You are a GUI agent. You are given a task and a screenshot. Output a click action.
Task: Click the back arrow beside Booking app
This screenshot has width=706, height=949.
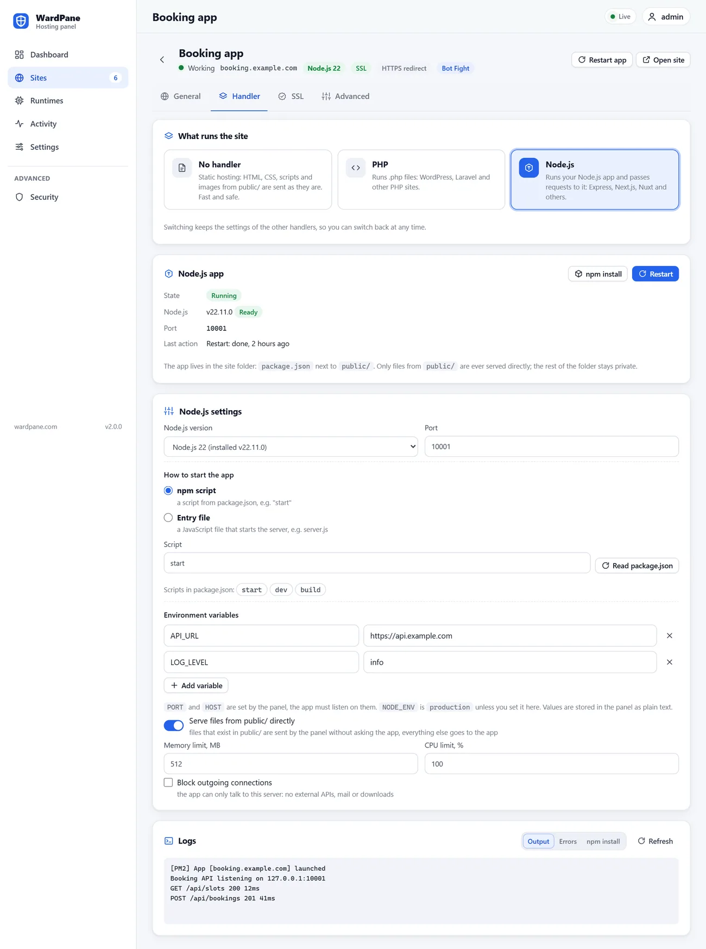pyautogui.click(x=162, y=60)
